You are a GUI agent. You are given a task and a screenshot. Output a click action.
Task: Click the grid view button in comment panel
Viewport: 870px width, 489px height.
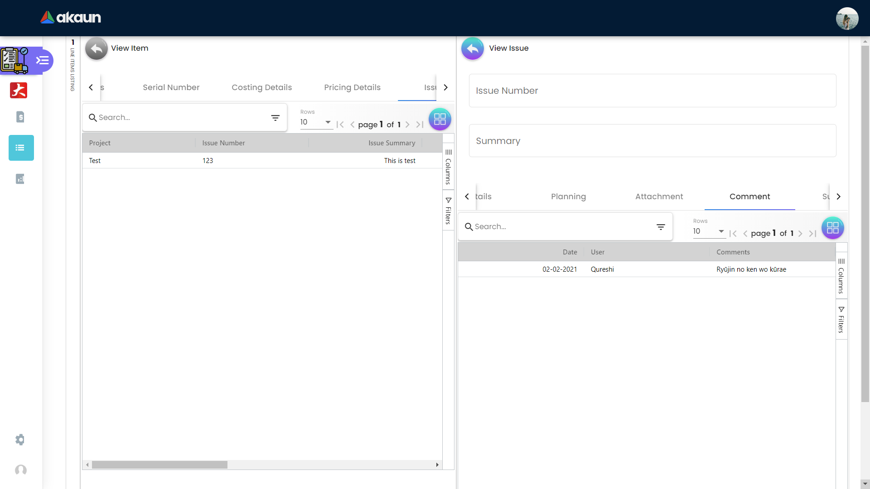pyautogui.click(x=832, y=228)
